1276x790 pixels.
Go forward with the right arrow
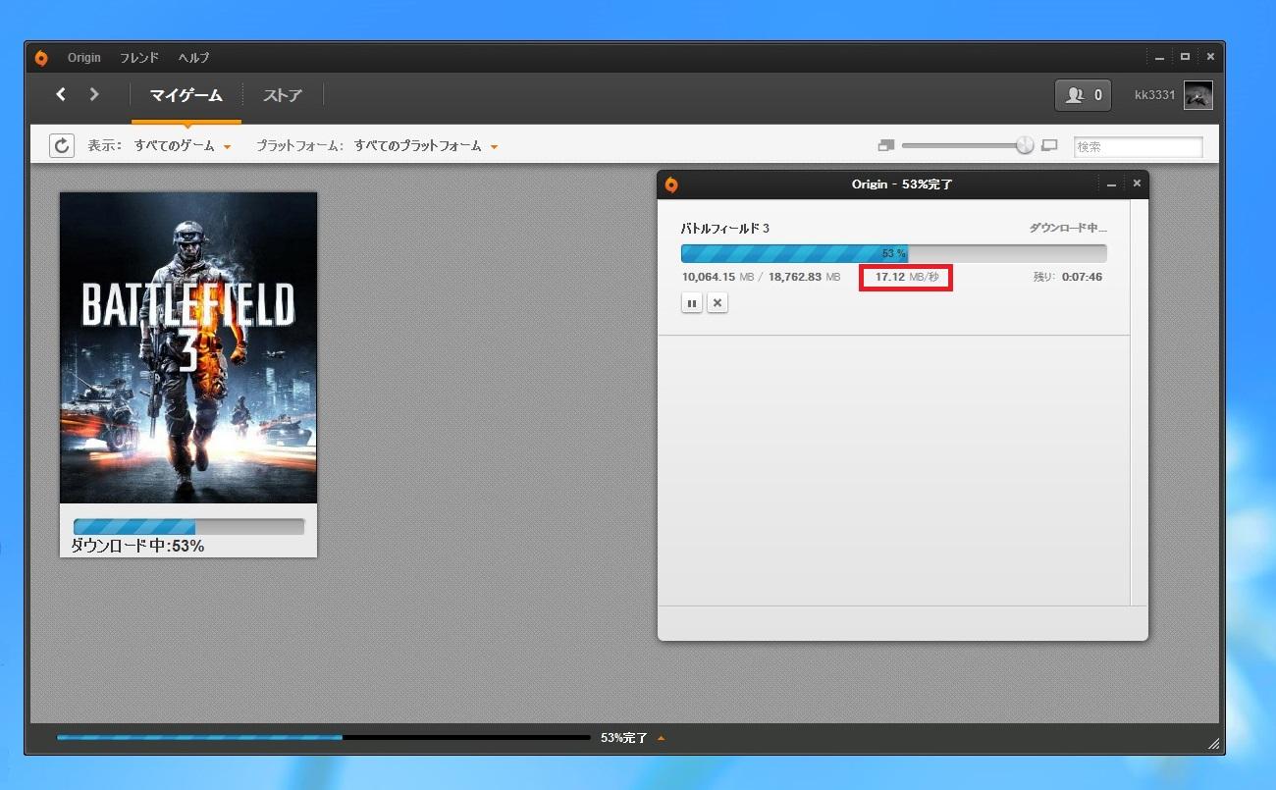[94, 94]
